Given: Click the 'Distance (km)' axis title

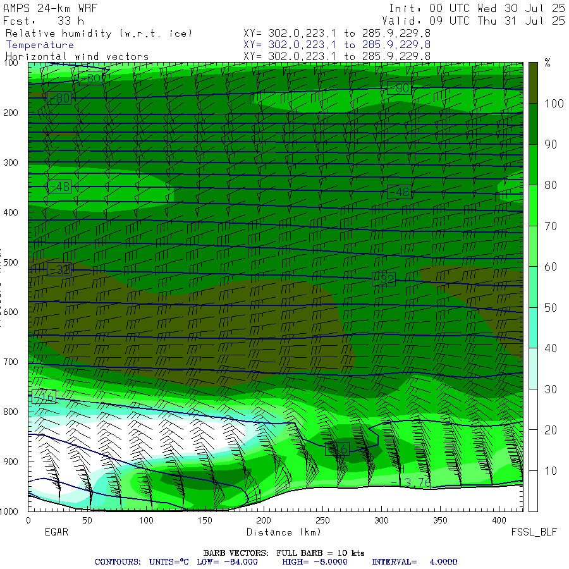Looking at the screenshot, I should click(x=284, y=532).
